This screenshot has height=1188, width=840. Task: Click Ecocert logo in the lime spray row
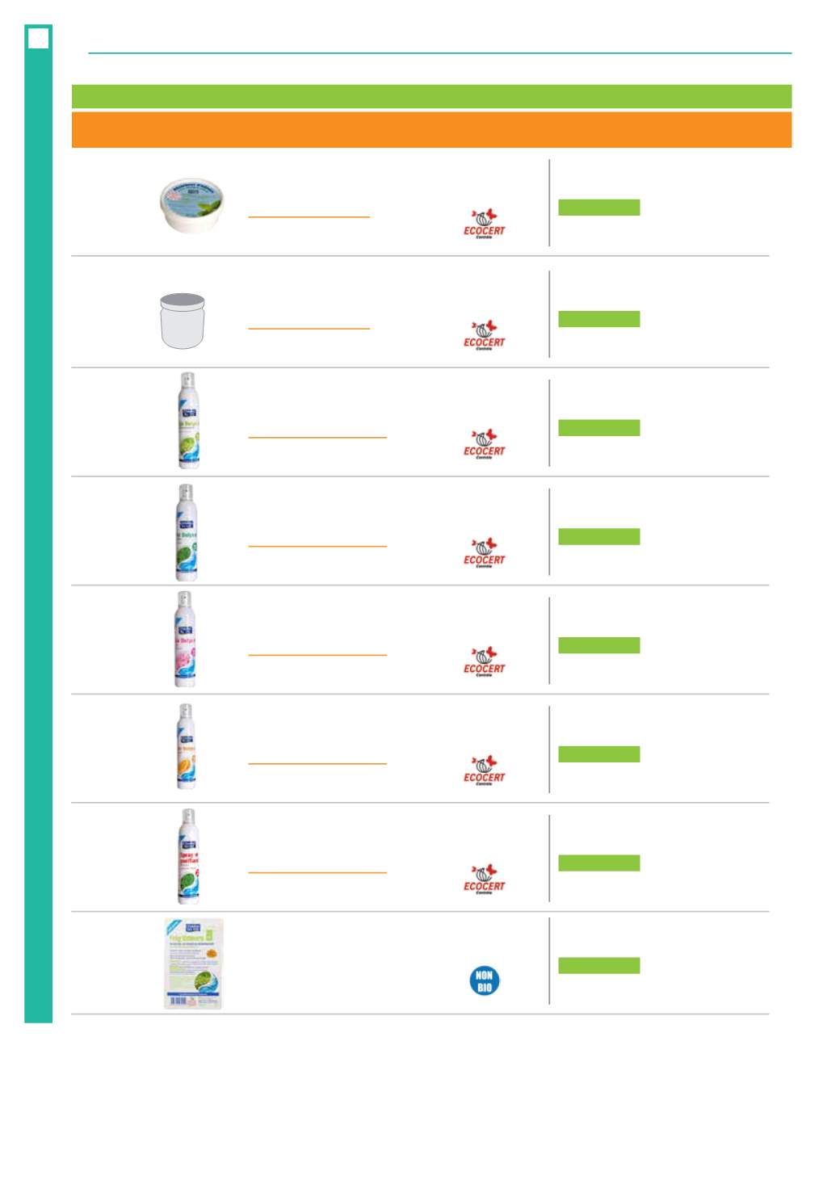(484, 443)
